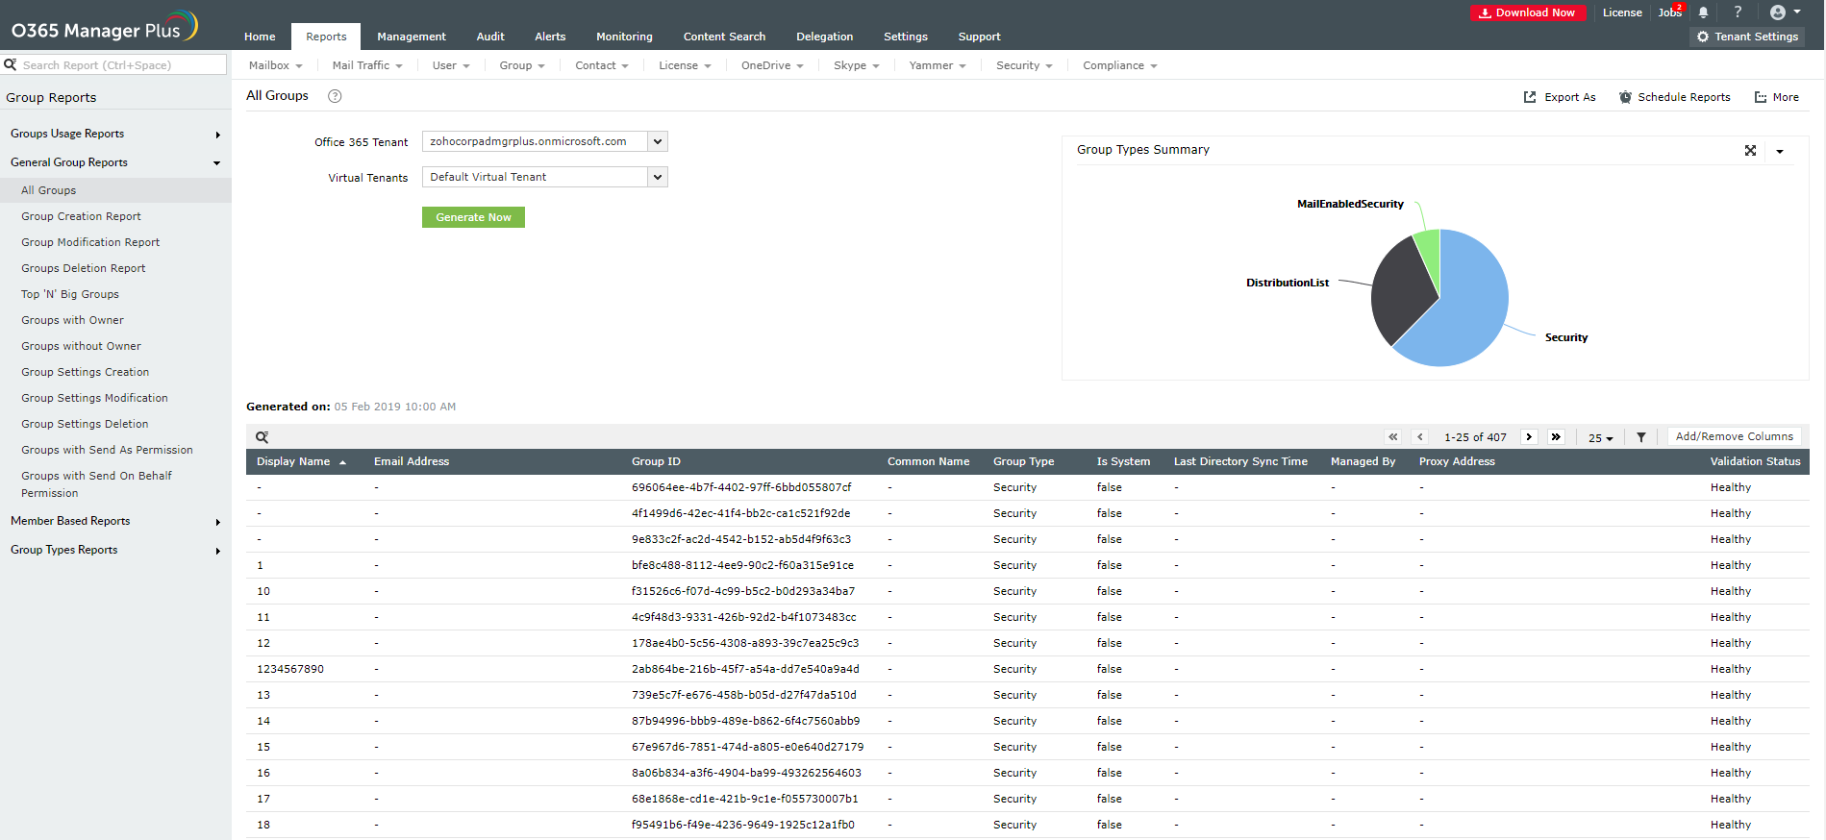The width and height of the screenshot is (1826, 840).
Task: Open the Delegation tab
Action: point(824,37)
